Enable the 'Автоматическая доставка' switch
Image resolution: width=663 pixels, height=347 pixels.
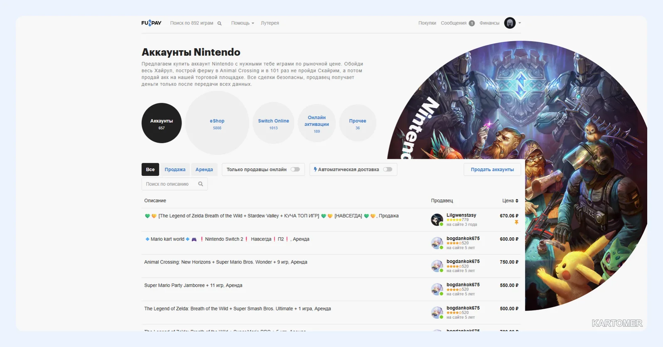tap(388, 170)
